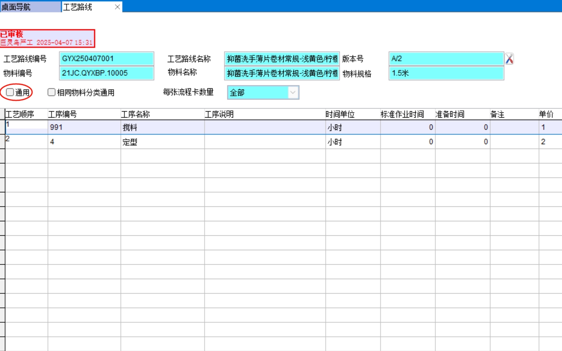This screenshot has height=351, width=562.
Task: Click into the 物料名称 field
Action: 282,73
